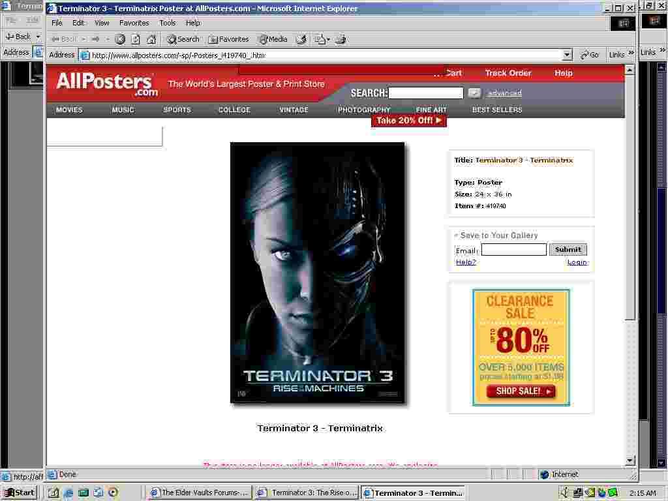Open the View menu
The width and height of the screenshot is (668, 501).
click(102, 23)
